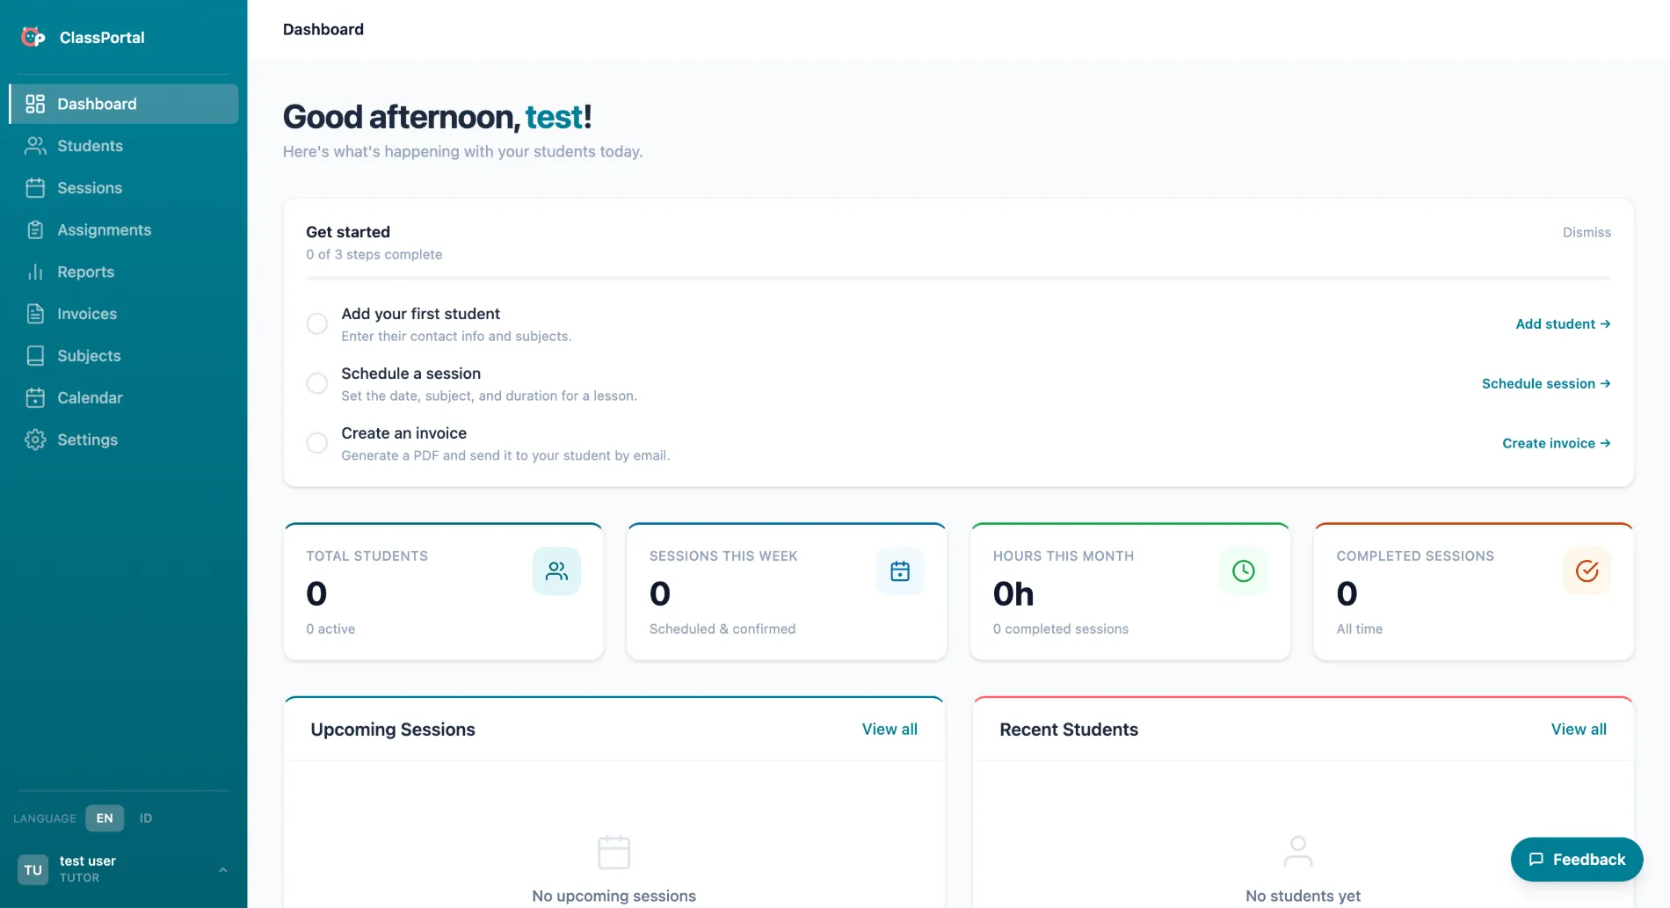Click the '0 of 3 steps complete' text
The width and height of the screenshot is (1670, 908).
tap(374, 255)
